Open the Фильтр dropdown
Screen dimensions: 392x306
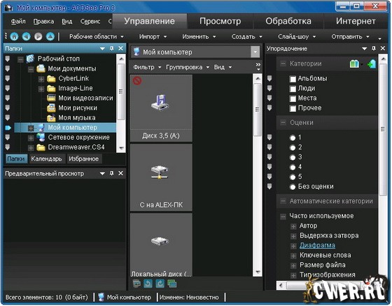(x=147, y=67)
